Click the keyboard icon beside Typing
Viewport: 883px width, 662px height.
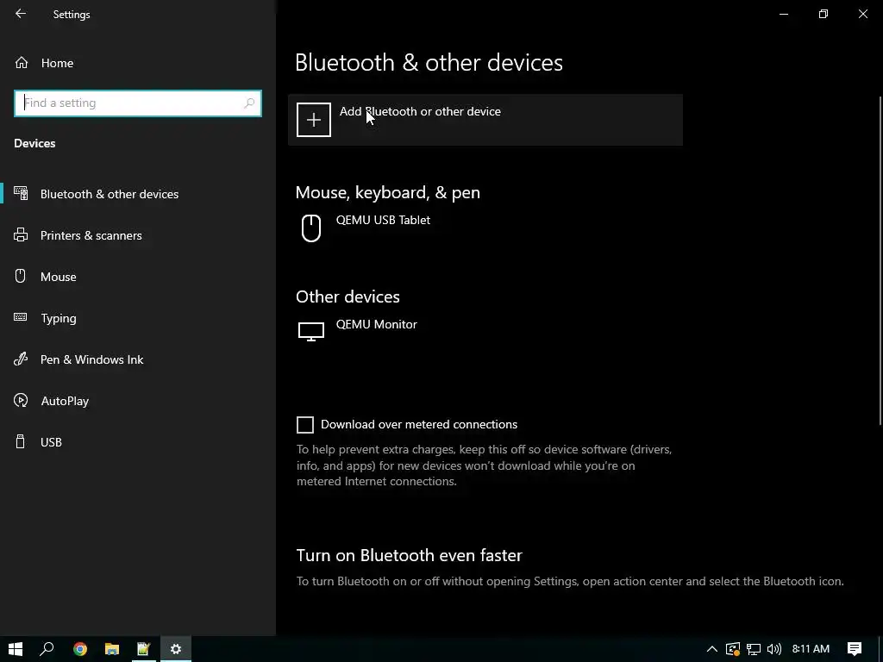[x=21, y=317]
